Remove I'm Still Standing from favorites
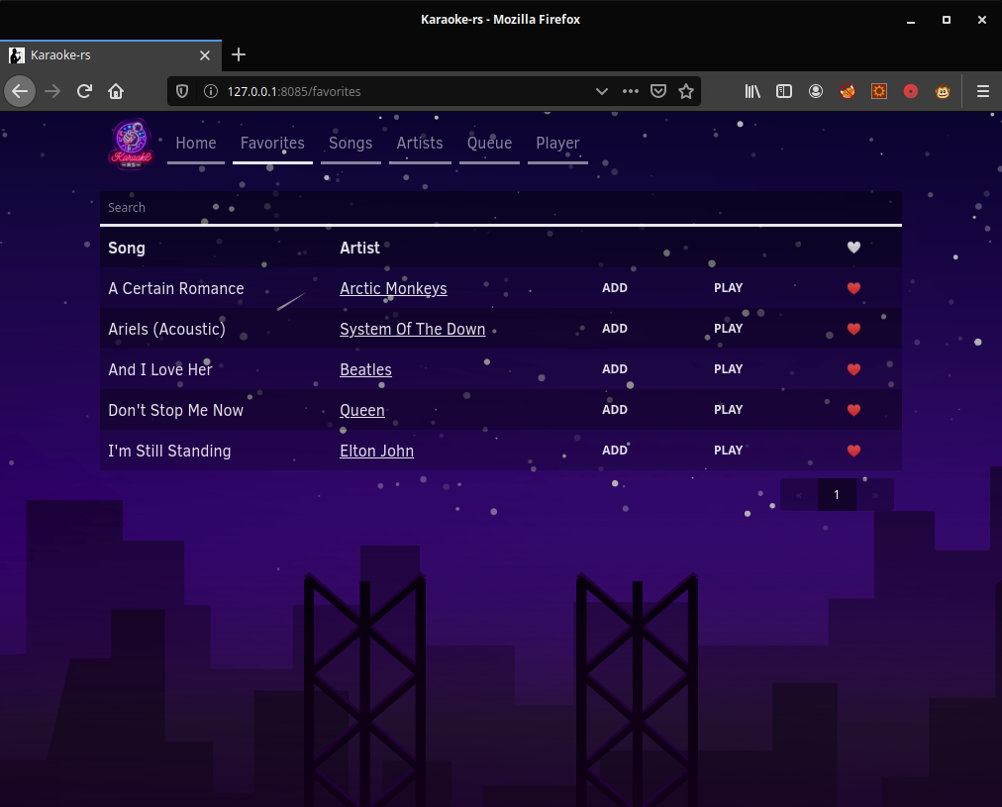This screenshot has height=807, width=1002. point(853,451)
